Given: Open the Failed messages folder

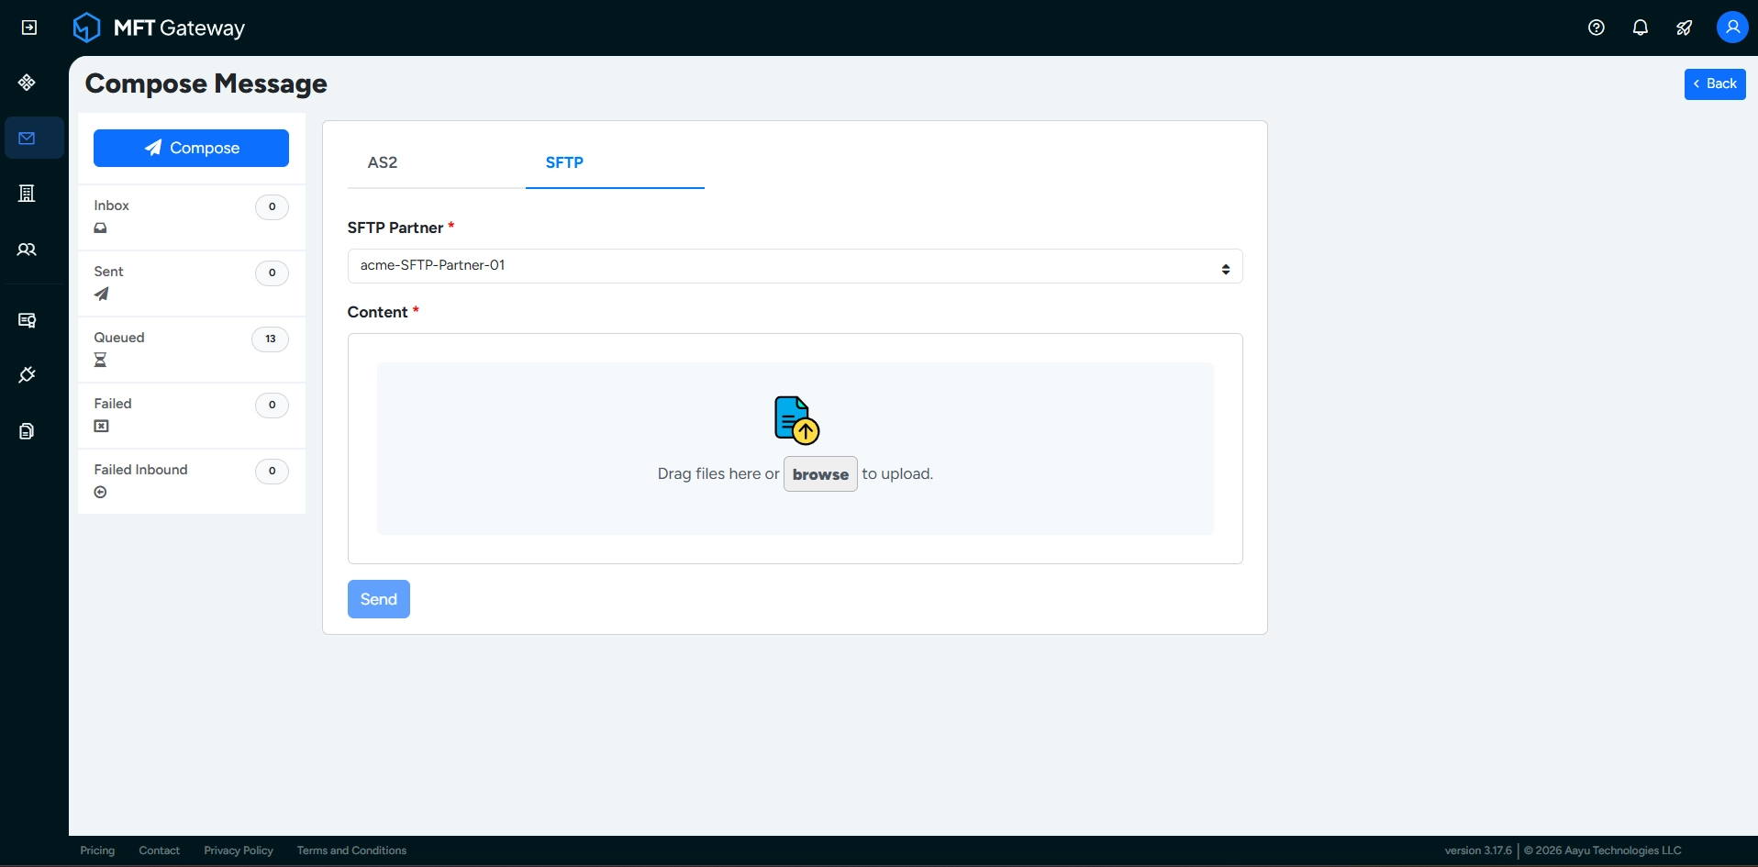Looking at the screenshot, I should 191,416.
